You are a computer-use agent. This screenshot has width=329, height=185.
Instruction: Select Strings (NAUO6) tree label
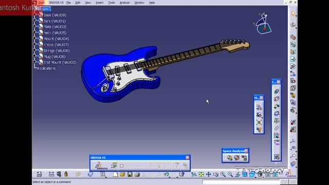click(57, 50)
